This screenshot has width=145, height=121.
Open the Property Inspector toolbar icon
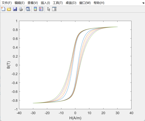[54, 9]
